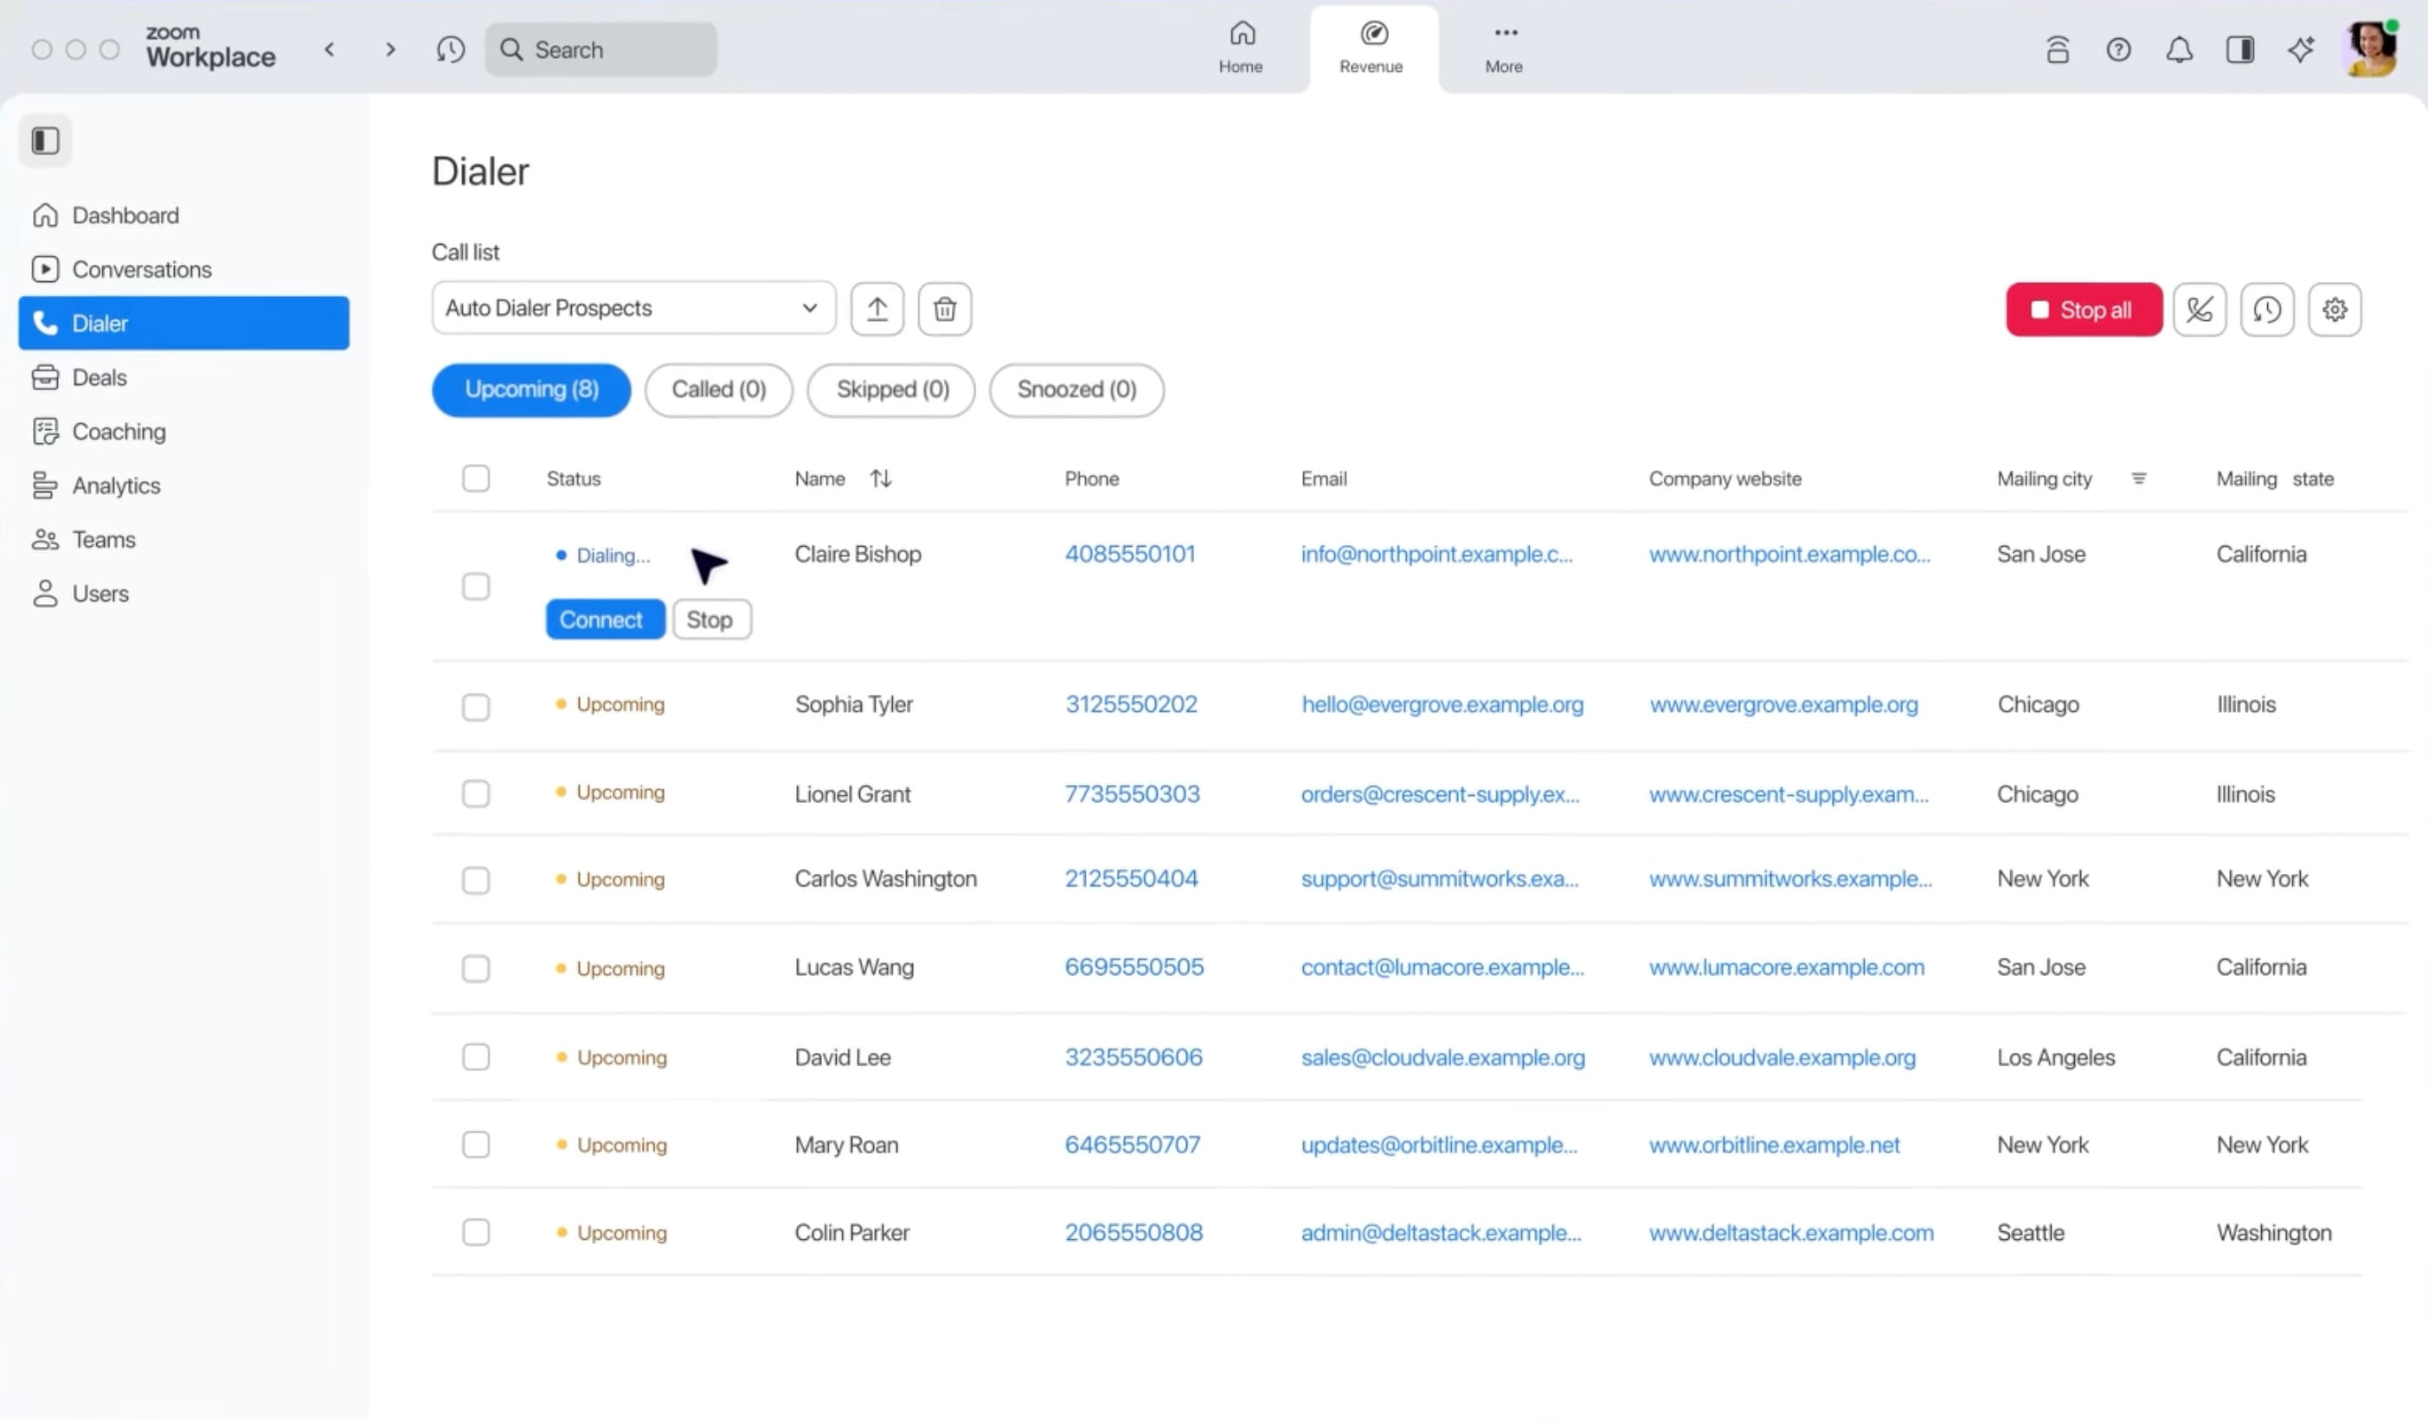This screenshot has height=1419, width=2428.
Task: Check Mary Roan's row checkbox
Action: tap(476, 1144)
